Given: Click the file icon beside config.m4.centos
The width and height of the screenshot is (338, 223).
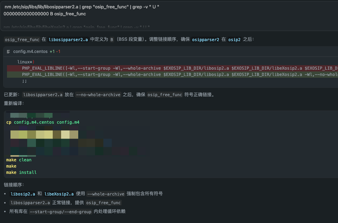Looking at the screenshot, I should click(9, 52).
